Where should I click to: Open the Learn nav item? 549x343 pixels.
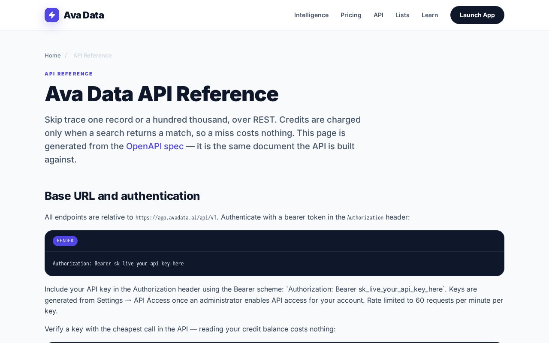(x=430, y=15)
